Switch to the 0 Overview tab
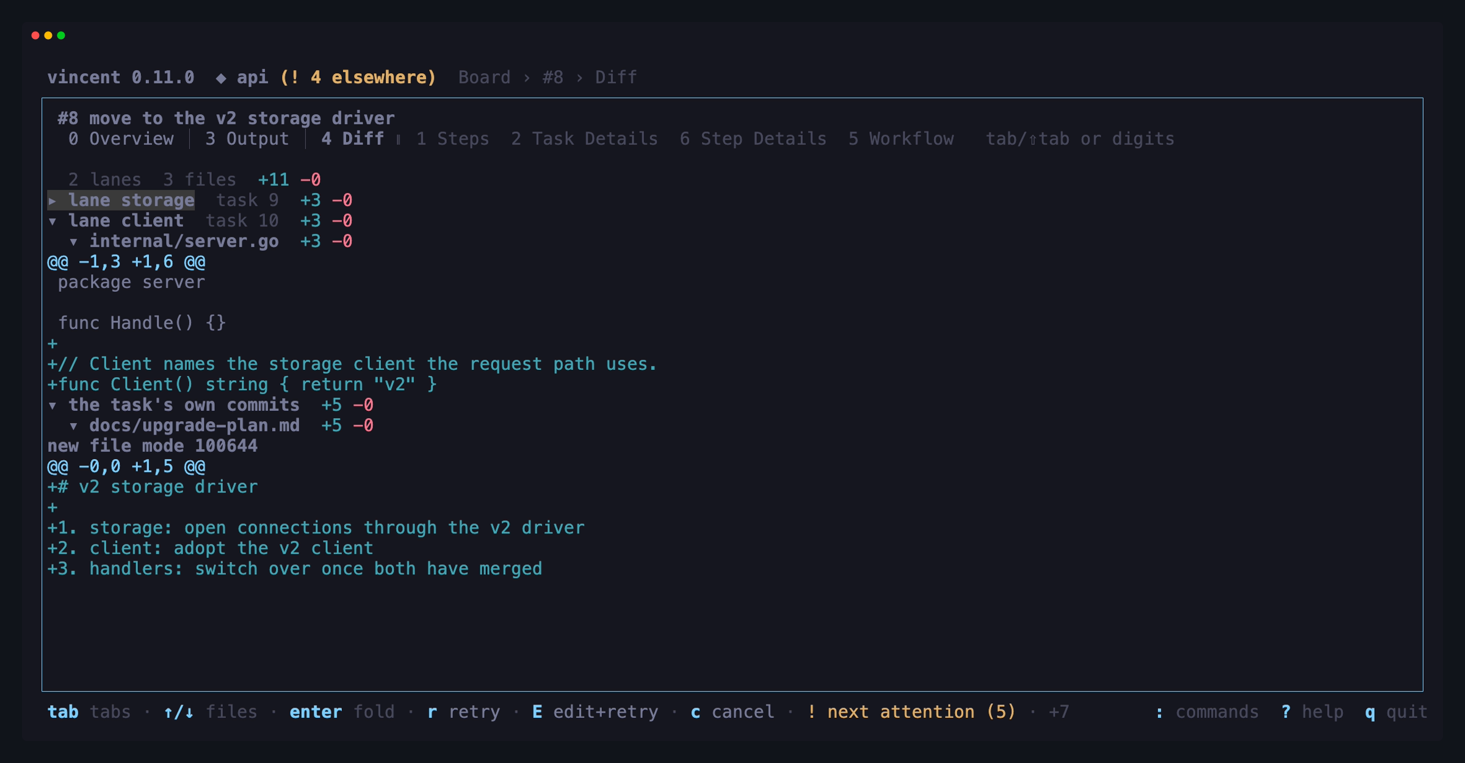 pos(121,139)
